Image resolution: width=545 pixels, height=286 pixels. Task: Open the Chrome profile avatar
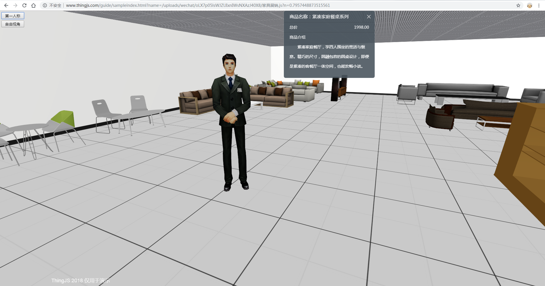click(529, 5)
